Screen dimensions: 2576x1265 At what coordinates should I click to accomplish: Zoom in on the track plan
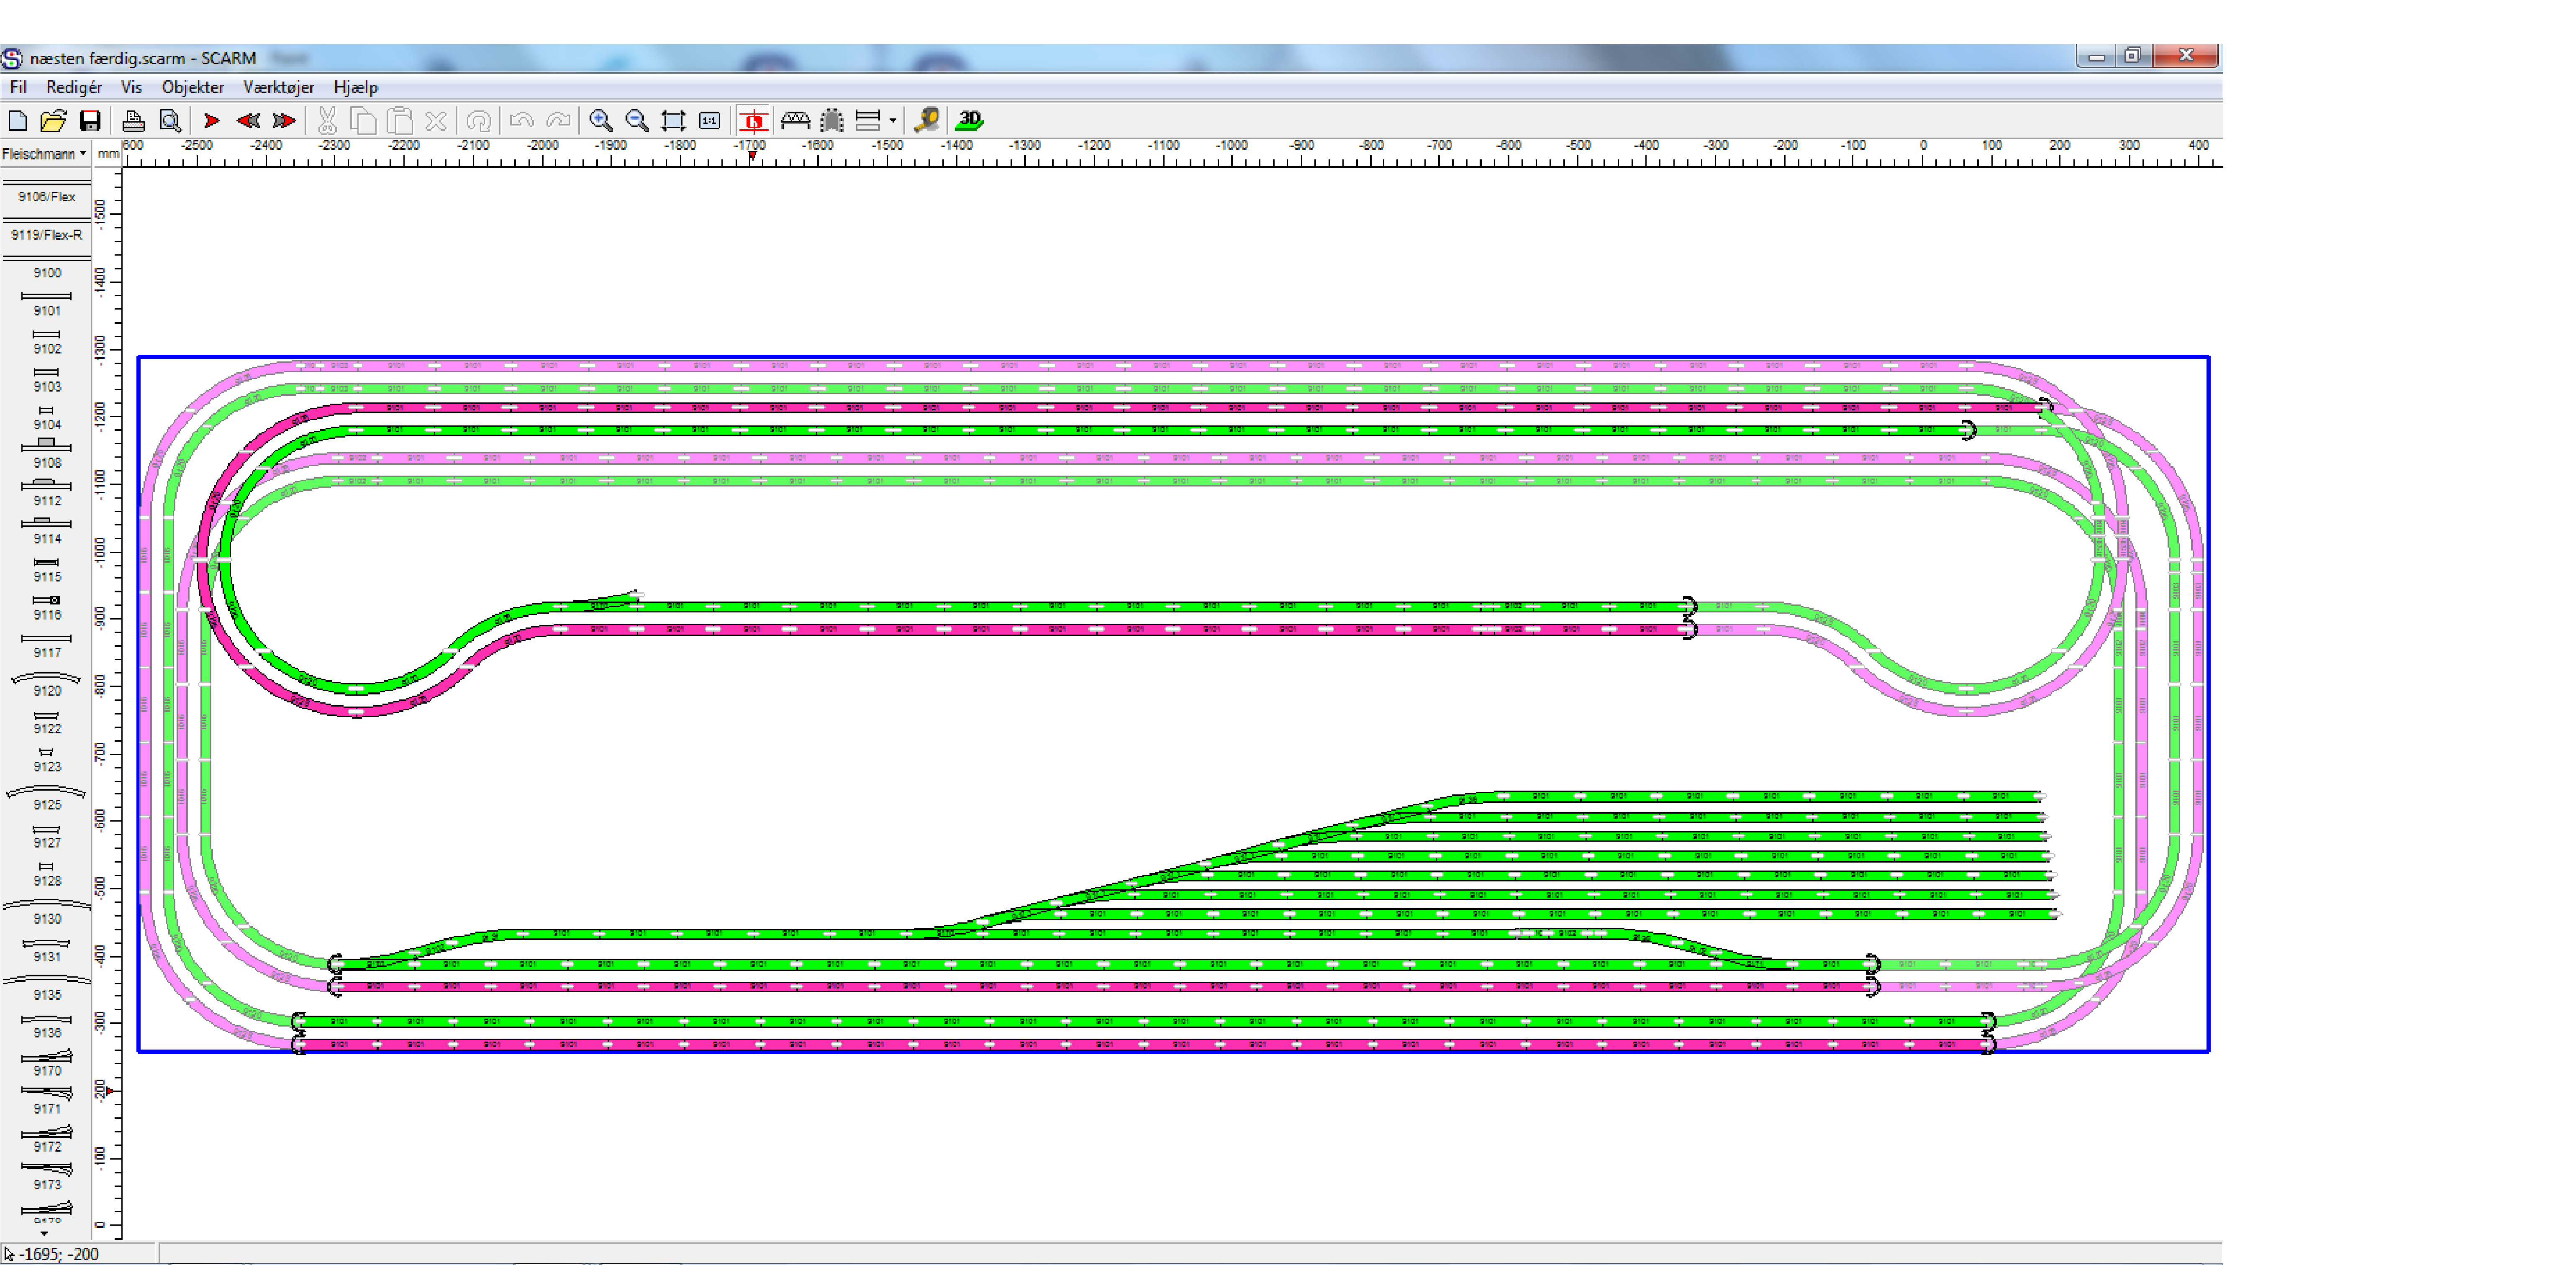pos(600,121)
